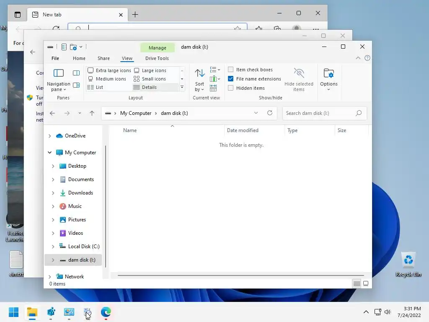
Task: Click the volume icon in system tray
Action: click(388, 312)
